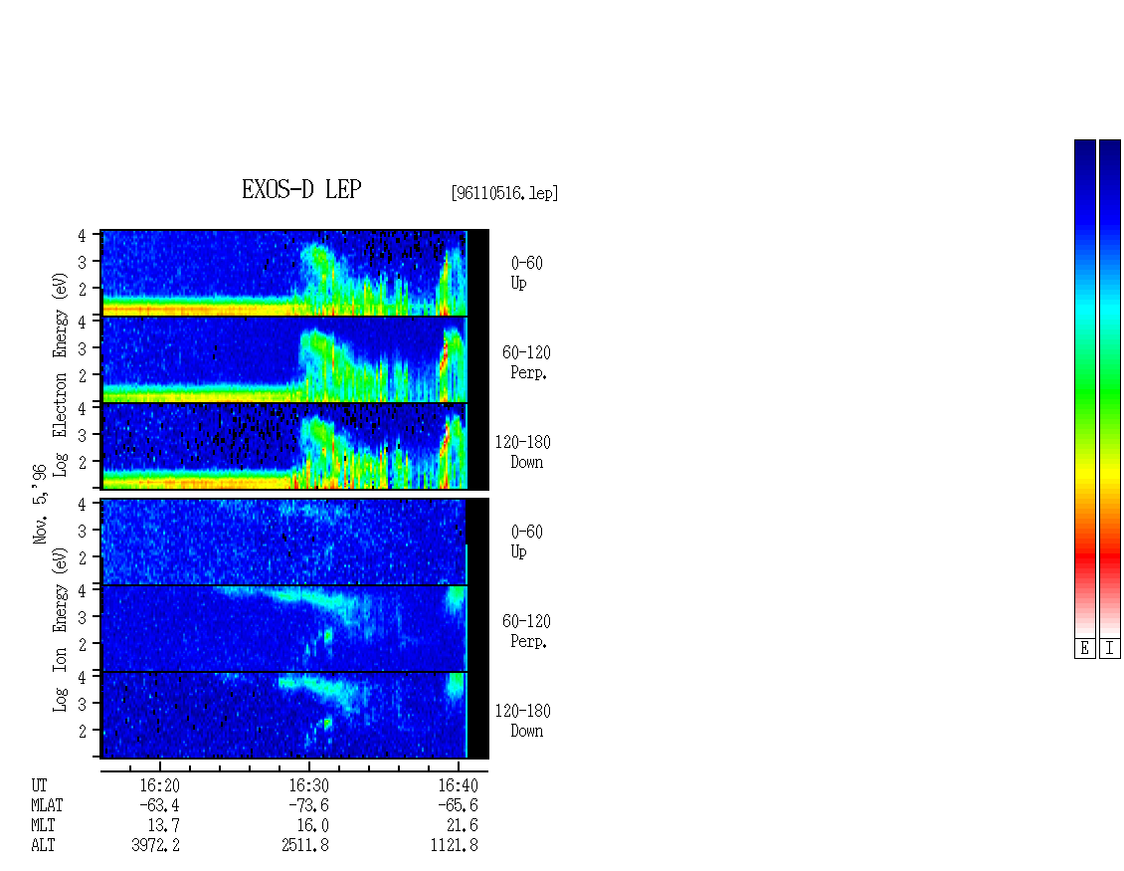
Task: Click the ALT value 3972.2
Action: pyautogui.click(x=155, y=845)
